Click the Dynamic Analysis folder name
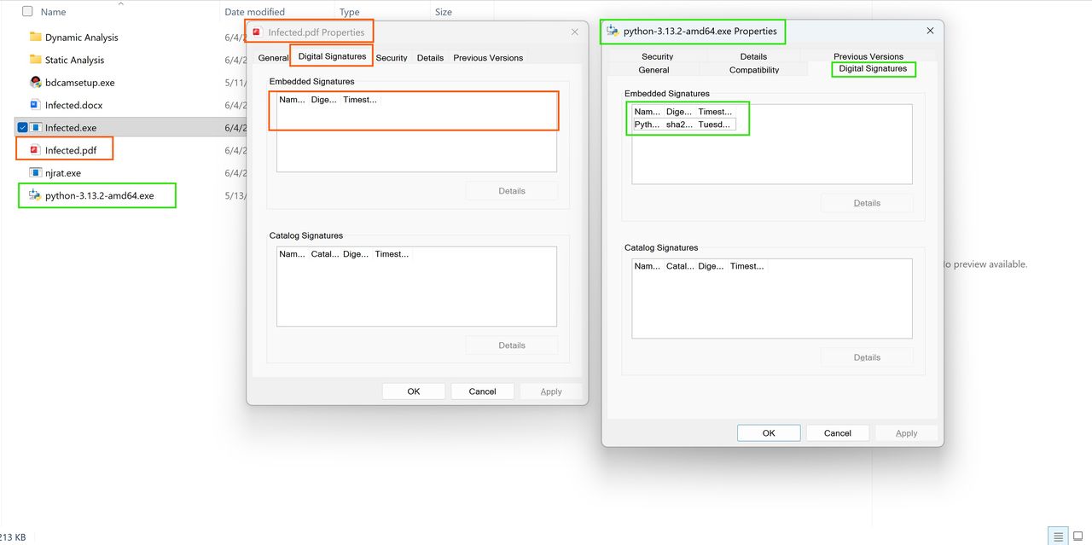 (x=82, y=38)
